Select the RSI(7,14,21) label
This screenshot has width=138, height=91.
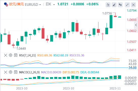pos(28,55)
